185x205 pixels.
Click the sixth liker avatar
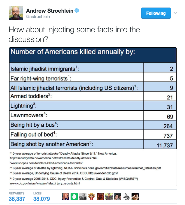[x=109, y=196]
